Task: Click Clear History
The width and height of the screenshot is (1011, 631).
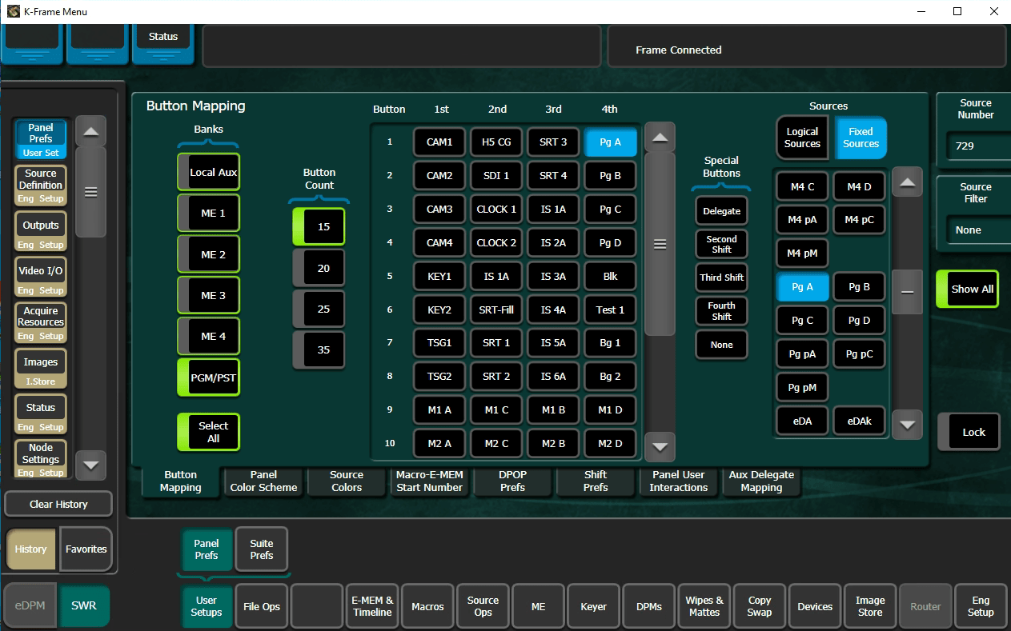Action: (58, 504)
